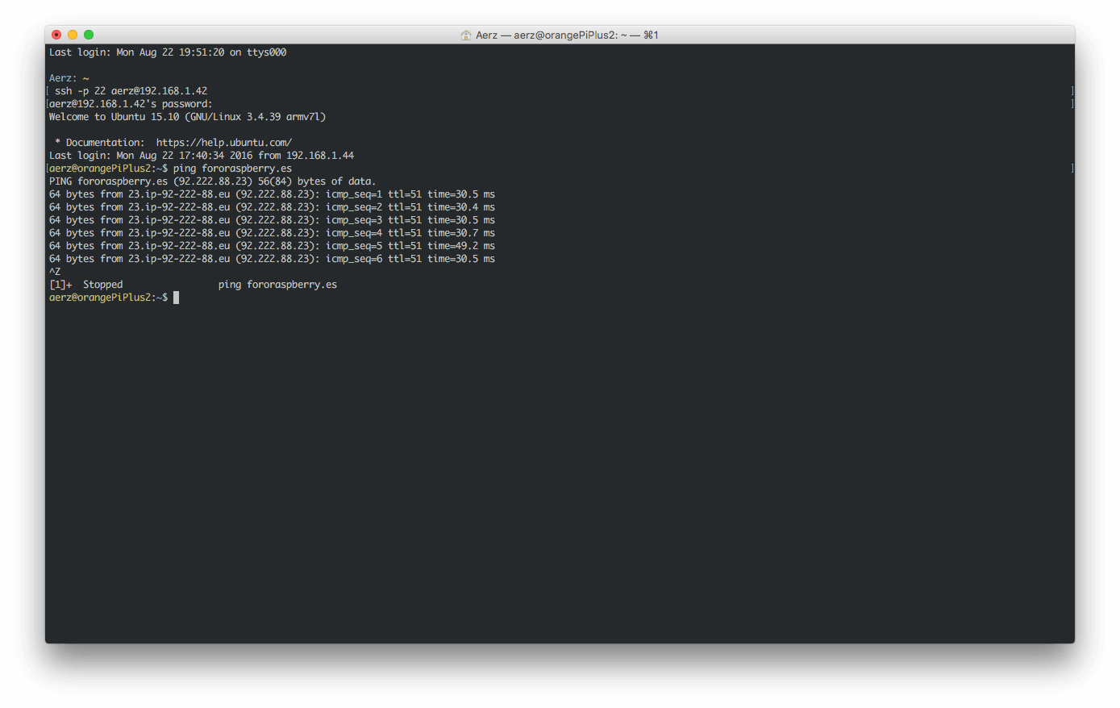Click the icmp_seq=1 ping reply line
The height and width of the screenshot is (708, 1120).
[272, 194]
